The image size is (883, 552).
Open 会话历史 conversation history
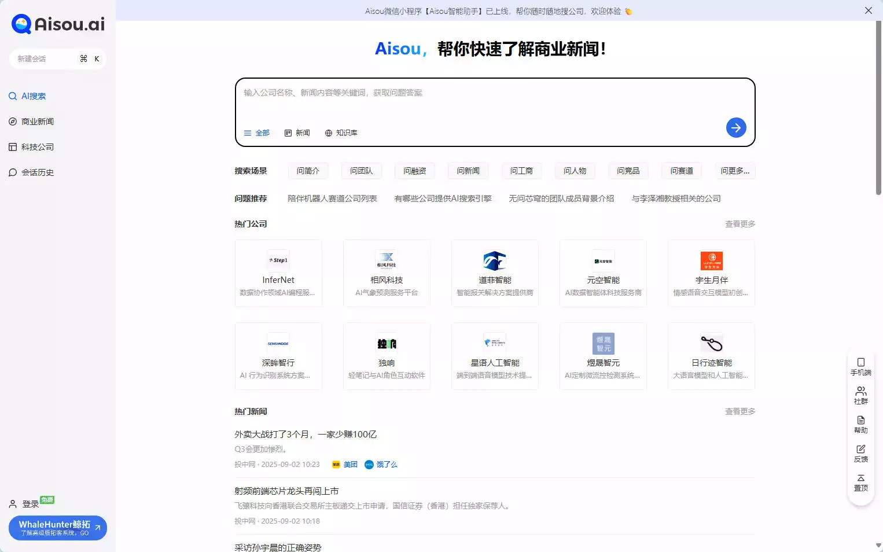38,172
